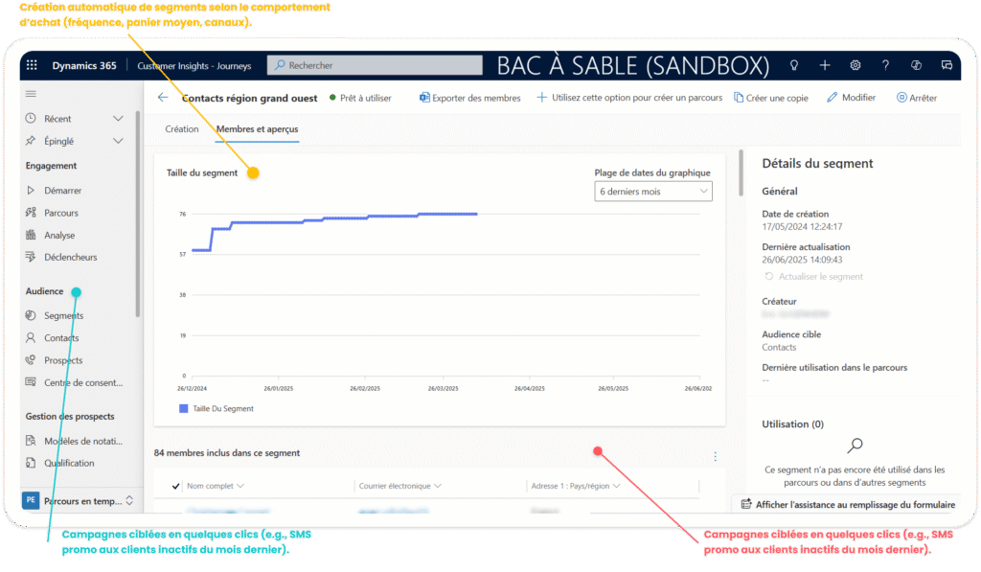Click the Taille Du Segment legend swatch

tap(183, 409)
